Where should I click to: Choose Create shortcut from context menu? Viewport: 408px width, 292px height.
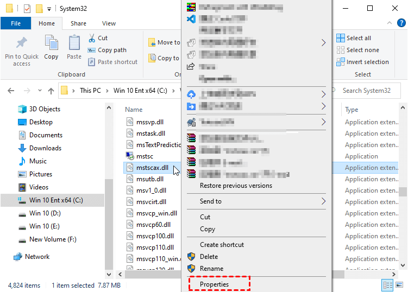(x=222, y=244)
